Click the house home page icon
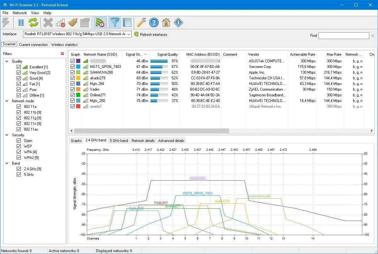378x254 pixels. 166,22
